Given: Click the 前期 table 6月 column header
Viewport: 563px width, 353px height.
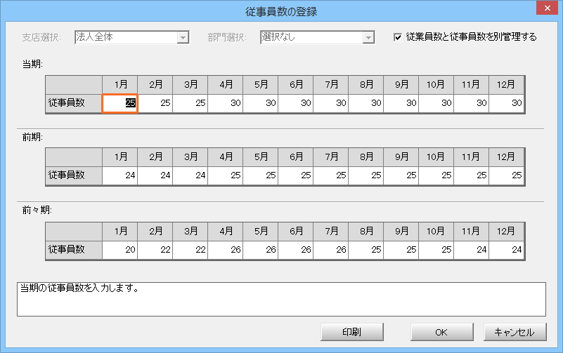Looking at the screenshot, I should coord(295,157).
